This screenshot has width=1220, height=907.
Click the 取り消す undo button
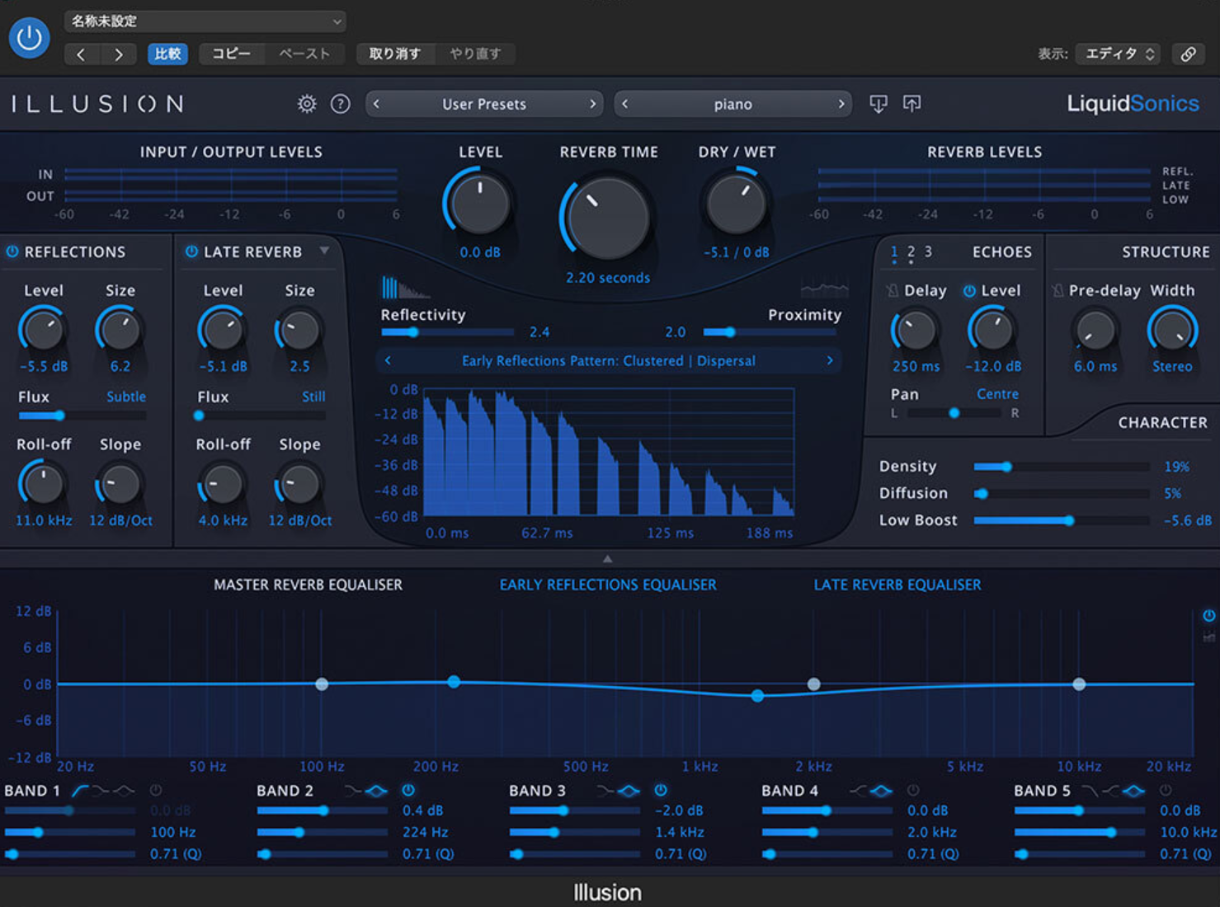(x=394, y=54)
